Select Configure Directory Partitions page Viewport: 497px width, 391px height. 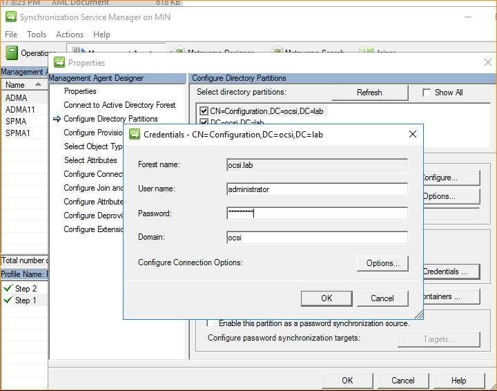(110, 119)
